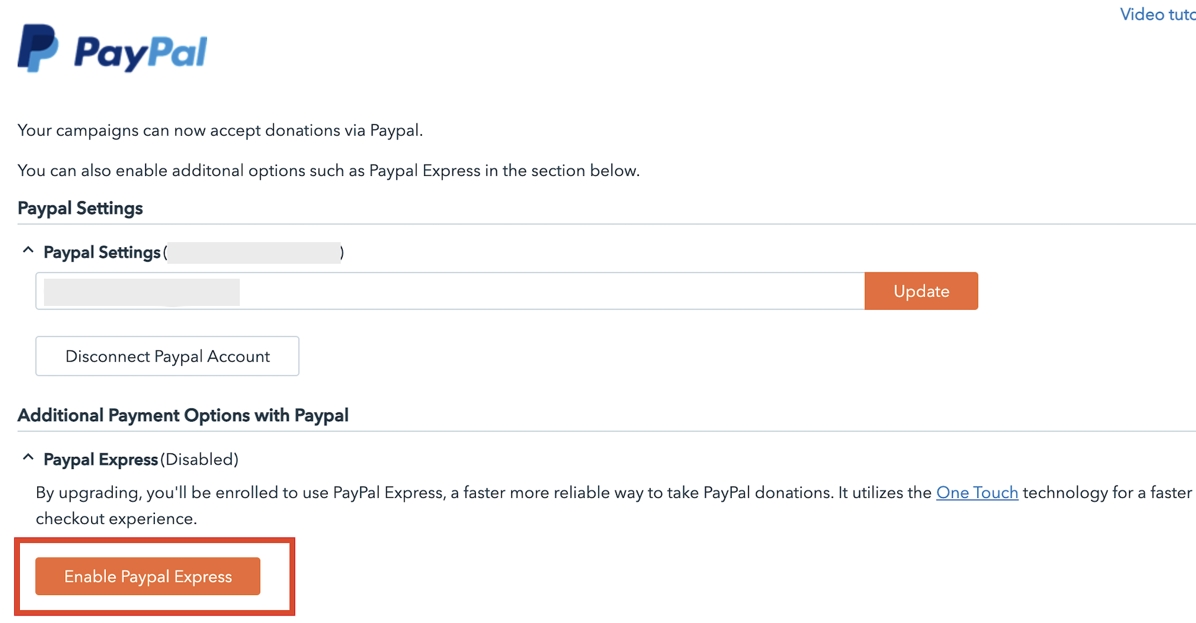Collapse the Paypal Express section chevron
Image resolution: width=1196 pixels, height=623 pixels.
[28, 458]
